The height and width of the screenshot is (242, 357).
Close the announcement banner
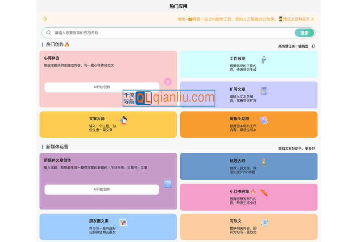pos(312,19)
